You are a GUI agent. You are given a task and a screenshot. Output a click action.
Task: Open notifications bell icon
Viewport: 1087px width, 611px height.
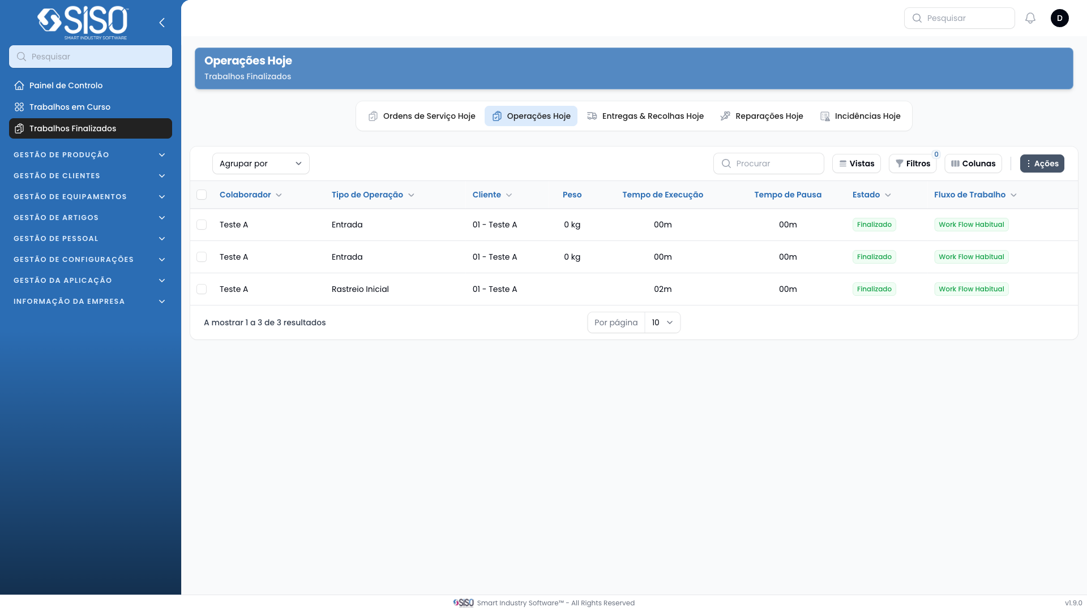point(1030,18)
